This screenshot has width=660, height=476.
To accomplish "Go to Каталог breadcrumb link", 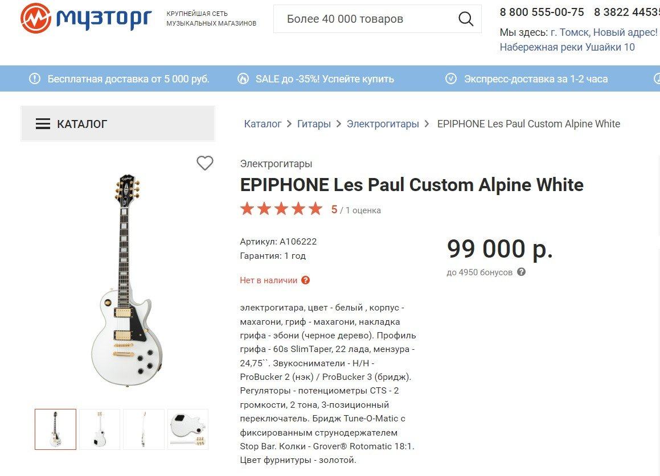I will click(x=263, y=124).
